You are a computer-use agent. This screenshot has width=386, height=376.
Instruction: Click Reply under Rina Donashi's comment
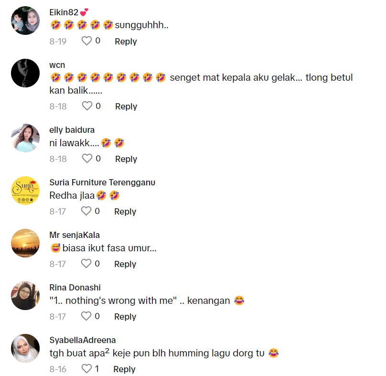125,316
